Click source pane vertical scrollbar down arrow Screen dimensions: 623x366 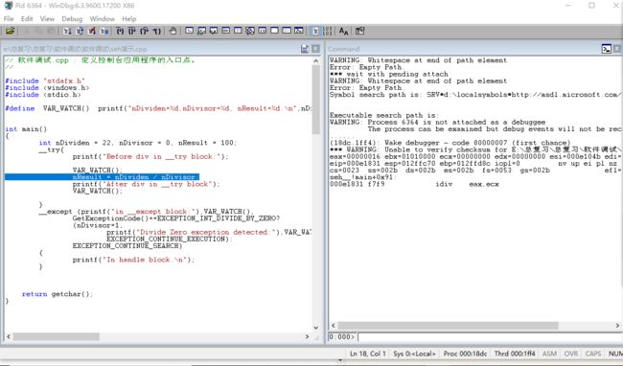tap(316, 328)
